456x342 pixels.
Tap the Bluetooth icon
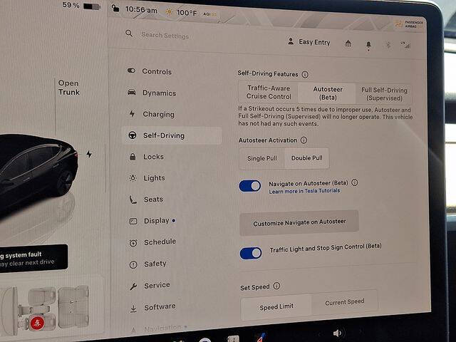pos(388,45)
